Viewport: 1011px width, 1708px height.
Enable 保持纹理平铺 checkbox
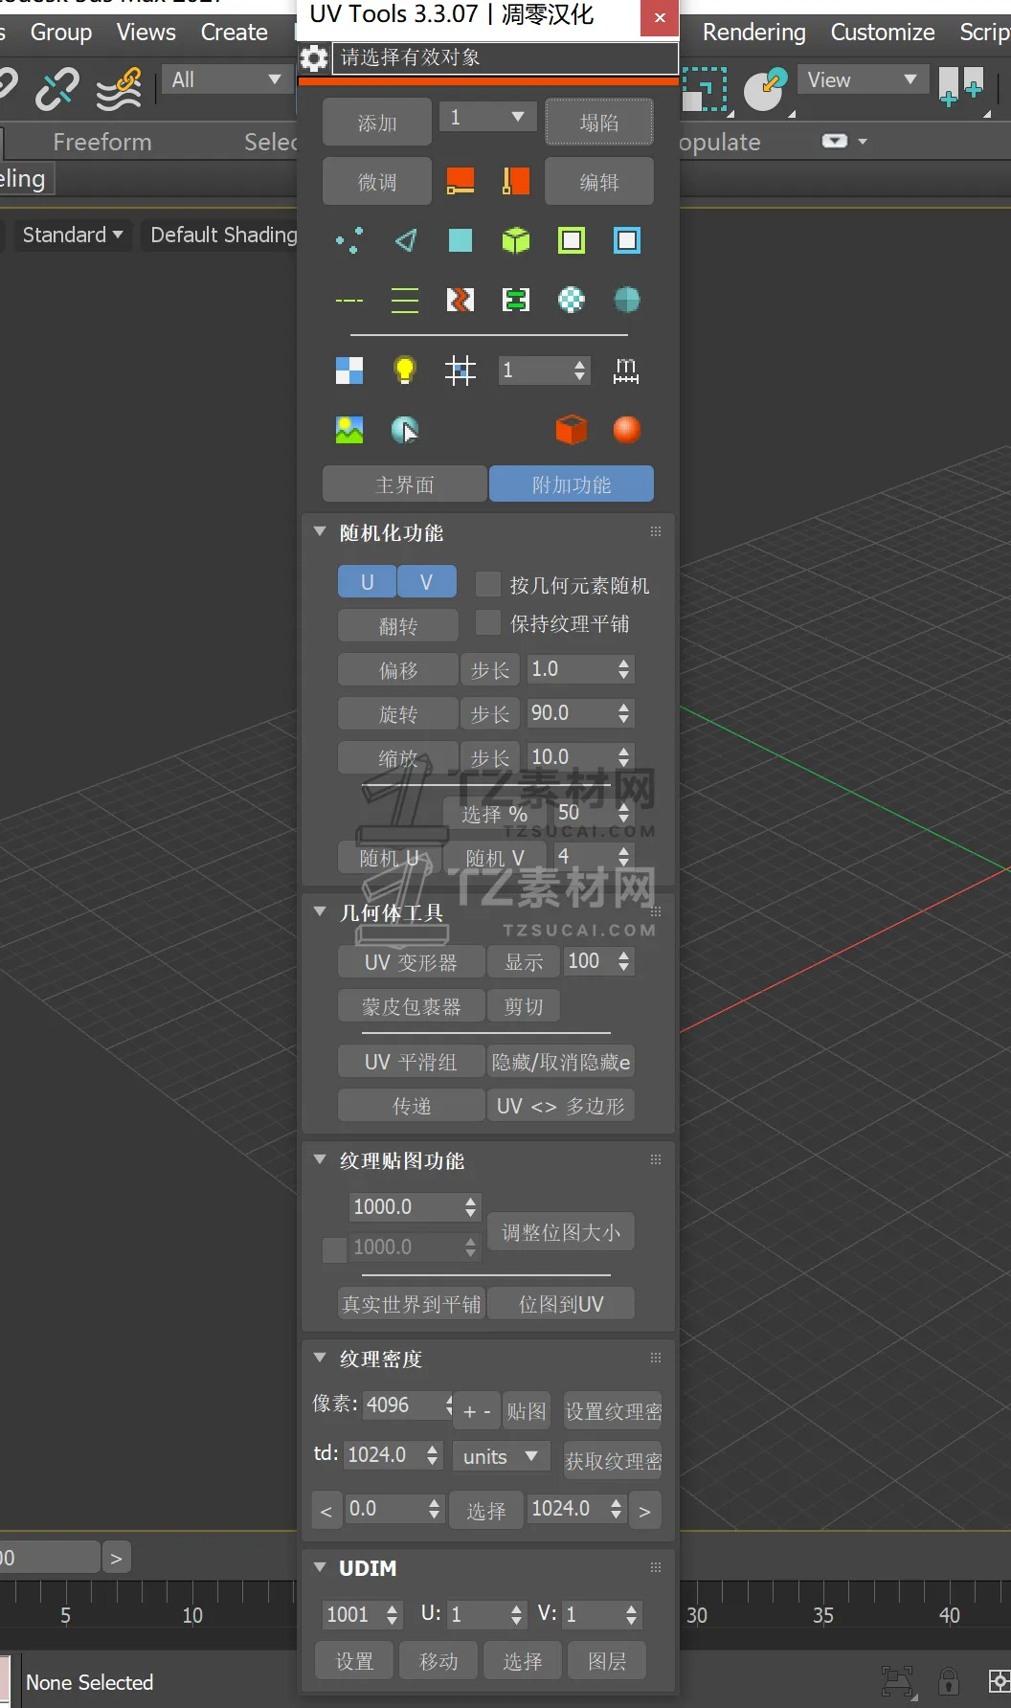[x=488, y=623]
